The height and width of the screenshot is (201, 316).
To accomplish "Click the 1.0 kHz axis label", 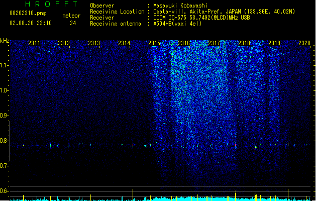I will (x=5, y=90).
